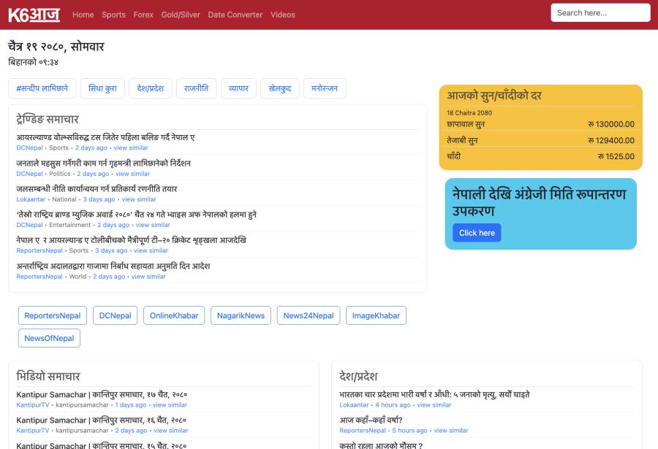Open headline 'भारतका चार प्रदेशमा भारी वर्षा र आँधी…'
Viewport: 658px width, 449px height.
(434, 394)
